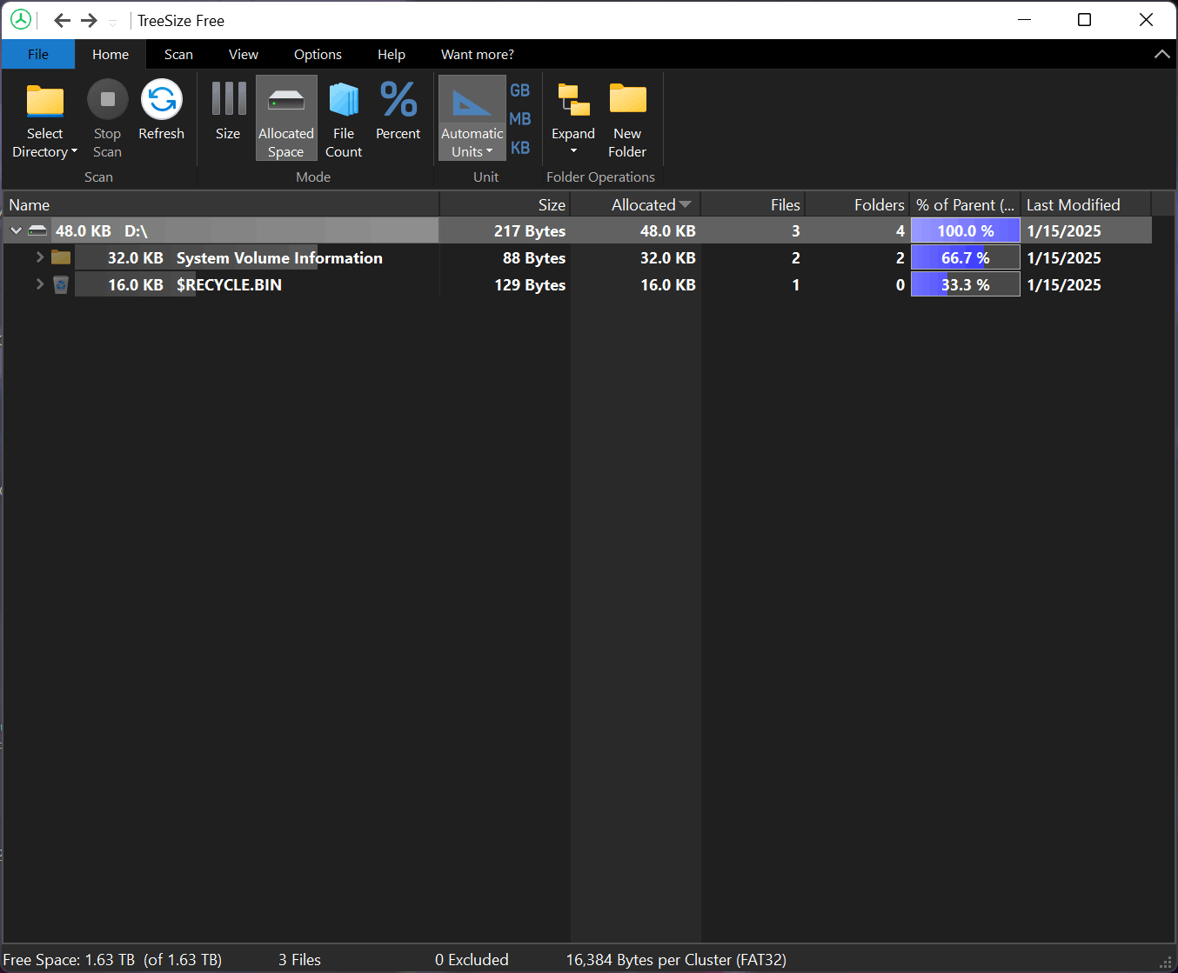Switch to the Scan tab
The image size is (1178, 973).
pos(178,54)
